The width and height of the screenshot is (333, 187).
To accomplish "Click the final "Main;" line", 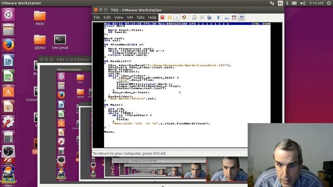I will (109, 132).
